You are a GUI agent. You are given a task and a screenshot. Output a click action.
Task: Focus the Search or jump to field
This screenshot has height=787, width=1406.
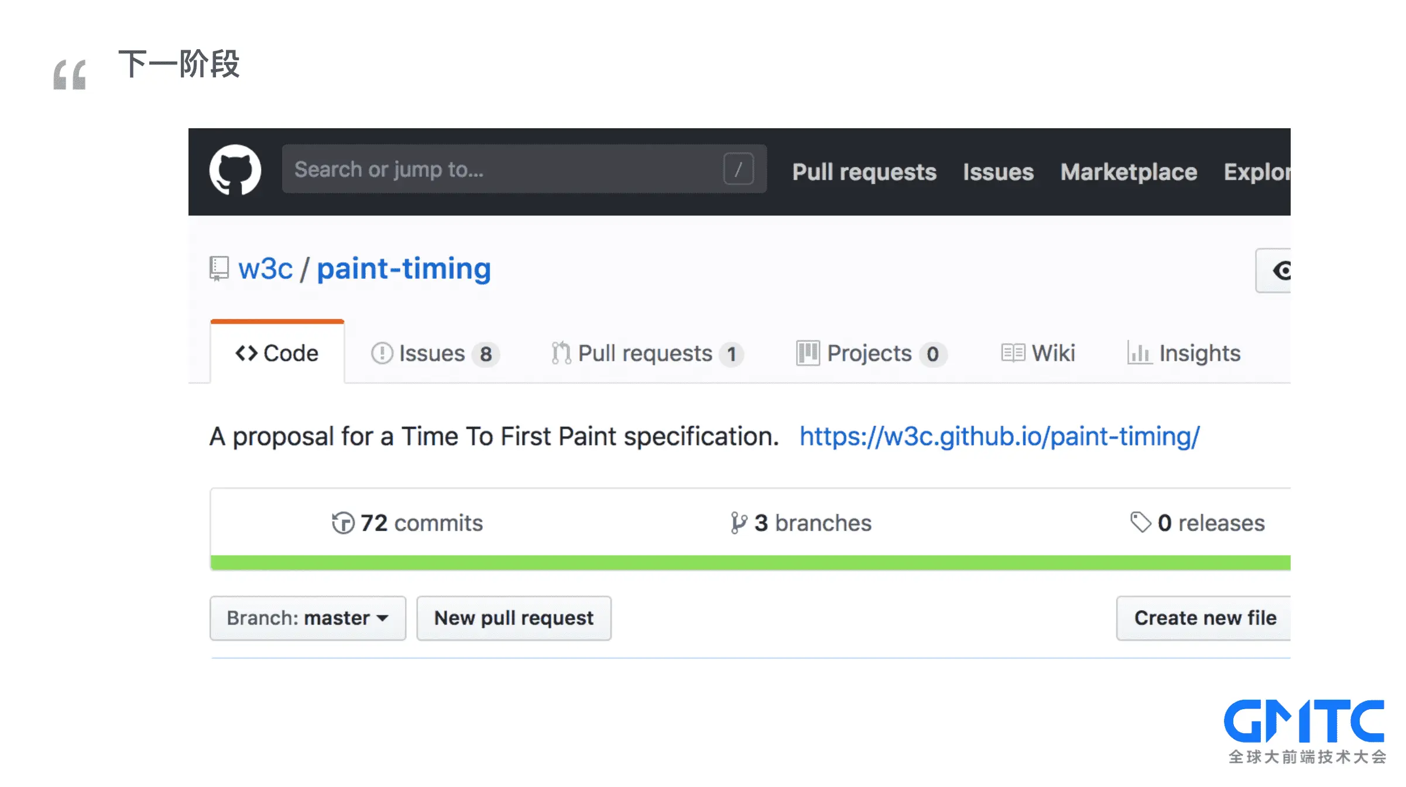(524, 169)
